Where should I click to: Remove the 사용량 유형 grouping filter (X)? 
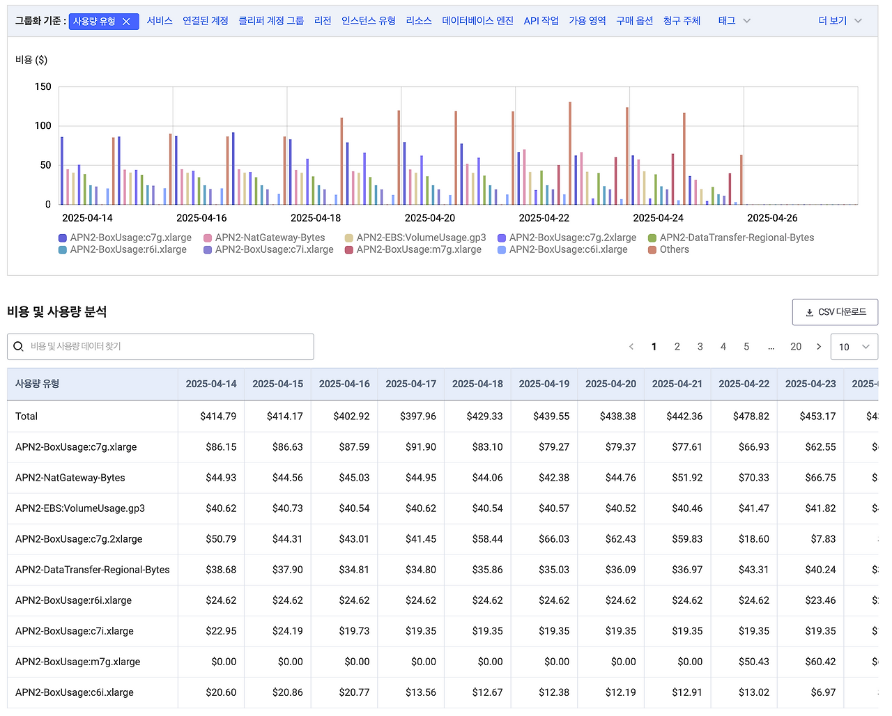126,22
